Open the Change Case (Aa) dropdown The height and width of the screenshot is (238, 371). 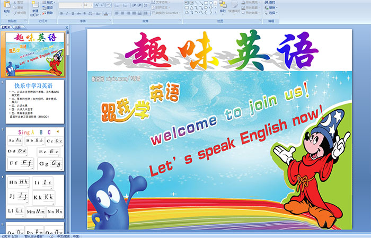[x=98, y=13]
